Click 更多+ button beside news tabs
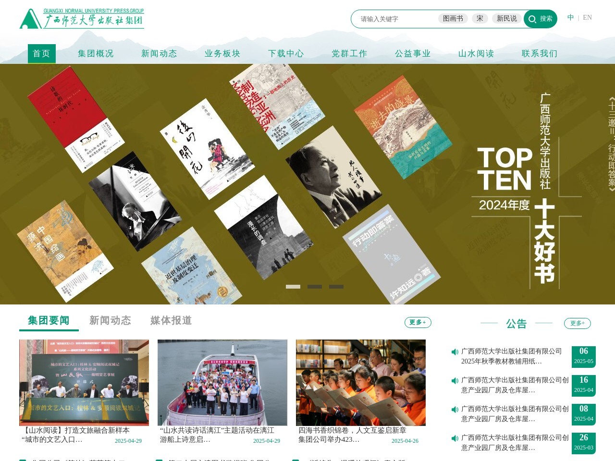Screen dimensions: 615x461 (x=418, y=322)
